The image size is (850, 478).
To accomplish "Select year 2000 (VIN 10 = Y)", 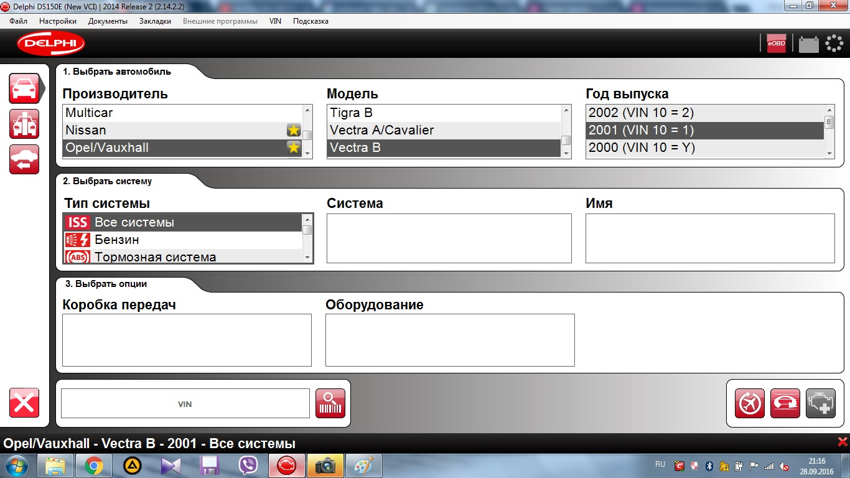I will 706,148.
